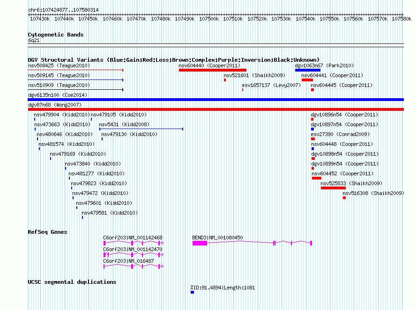This screenshot has height=310, width=417.
Task: Click nsv473840 (Kidd2010) label
Action: (x=93, y=164)
